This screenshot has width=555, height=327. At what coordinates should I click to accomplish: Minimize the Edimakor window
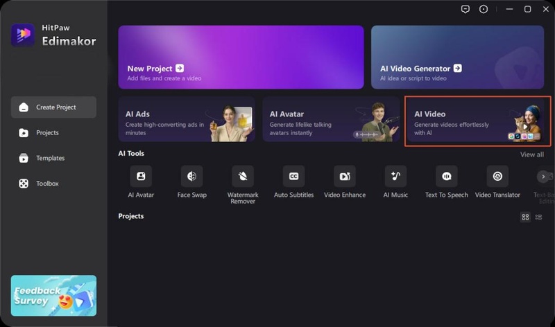click(509, 9)
